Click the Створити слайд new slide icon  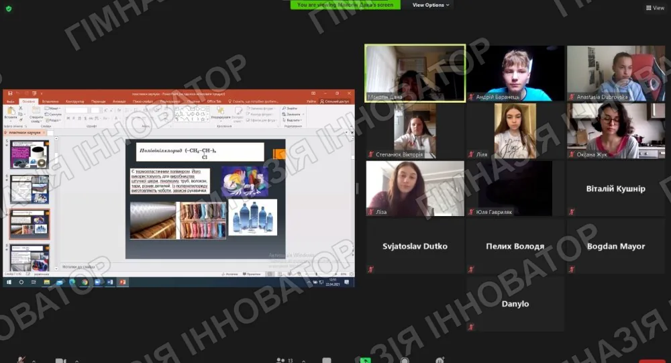coord(36,111)
